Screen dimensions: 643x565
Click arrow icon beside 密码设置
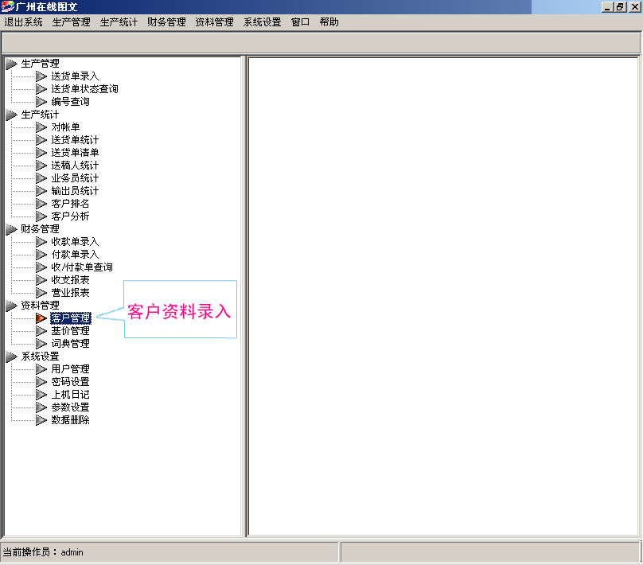41,381
